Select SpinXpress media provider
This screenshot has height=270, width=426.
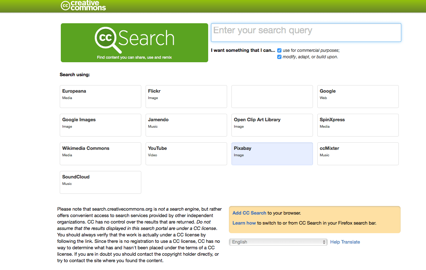tap(358, 125)
